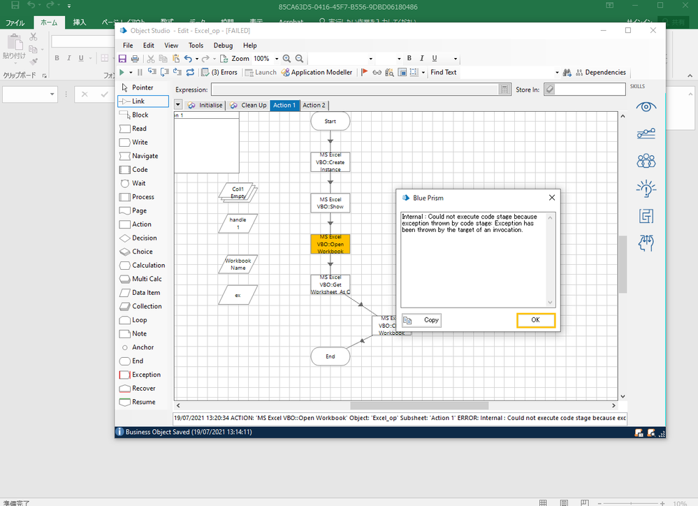This screenshot has height=506, width=698.
Task: Click the binoculars Find Next icon
Action: pyautogui.click(x=567, y=72)
